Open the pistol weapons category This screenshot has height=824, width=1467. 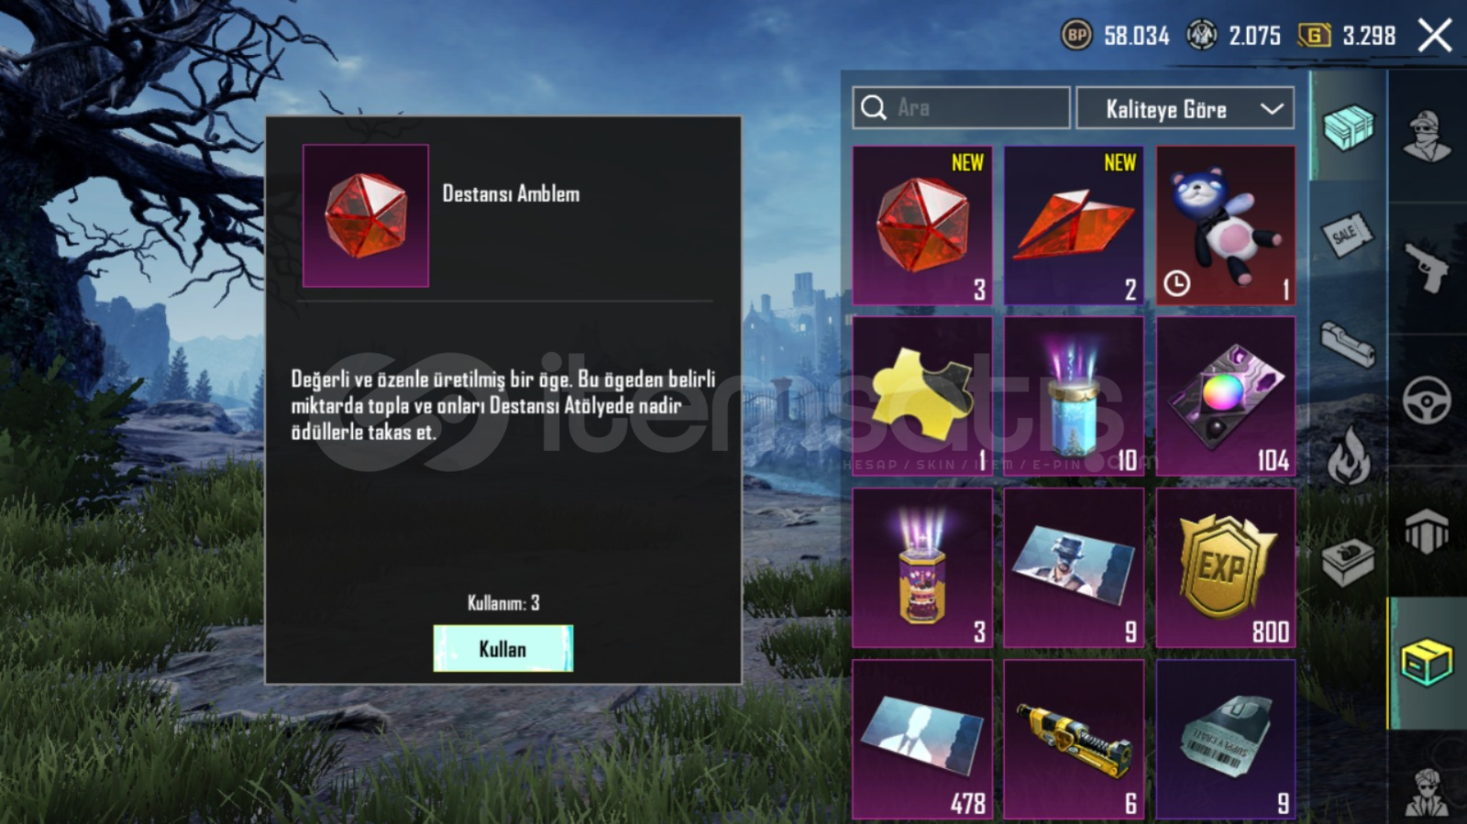click(x=1428, y=268)
